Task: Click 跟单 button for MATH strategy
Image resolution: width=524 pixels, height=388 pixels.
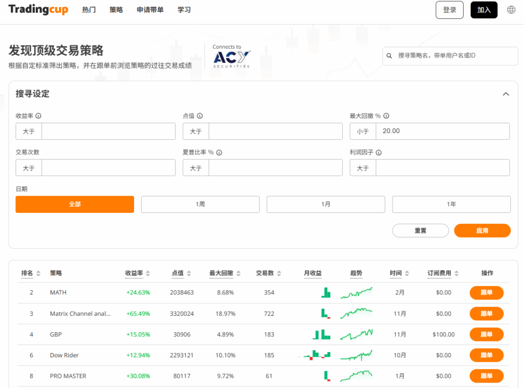Action: point(486,293)
